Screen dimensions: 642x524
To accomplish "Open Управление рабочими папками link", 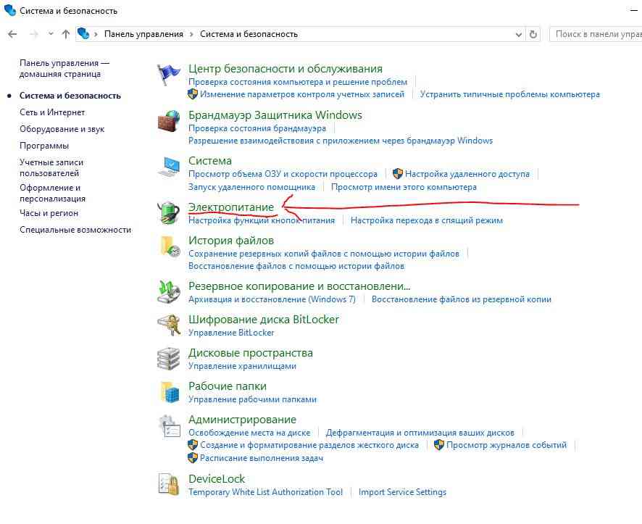I will [x=252, y=399].
